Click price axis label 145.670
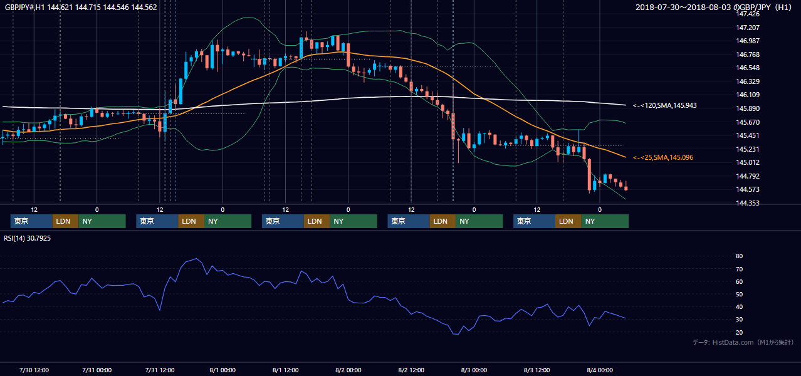Viewport: 801px width, 376px height. point(748,122)
